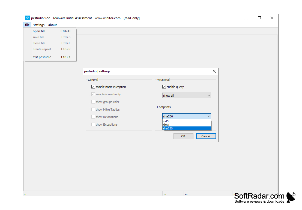Choose open file from the file menu
Viewport: 302px width, 210px height.
(x=50, y=31)
